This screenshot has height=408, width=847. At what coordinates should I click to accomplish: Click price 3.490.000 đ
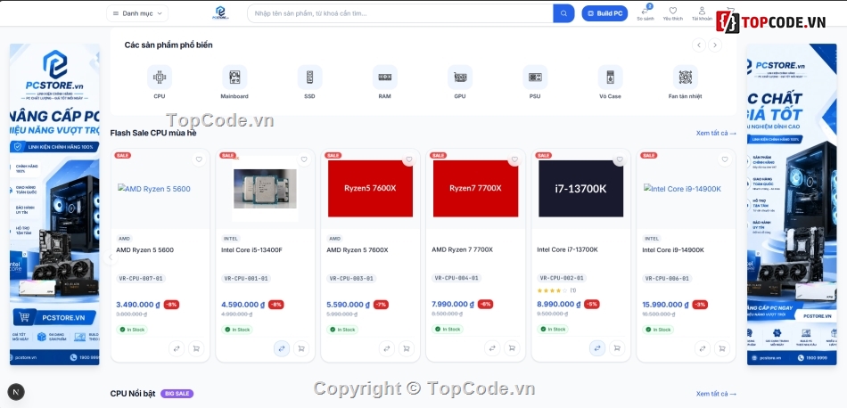click(137, 305)
